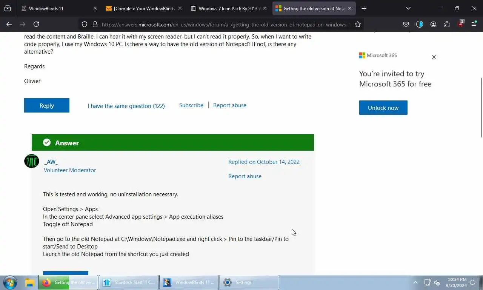
Task: Open _AW_ user profile name
Action: coord(51,162)
